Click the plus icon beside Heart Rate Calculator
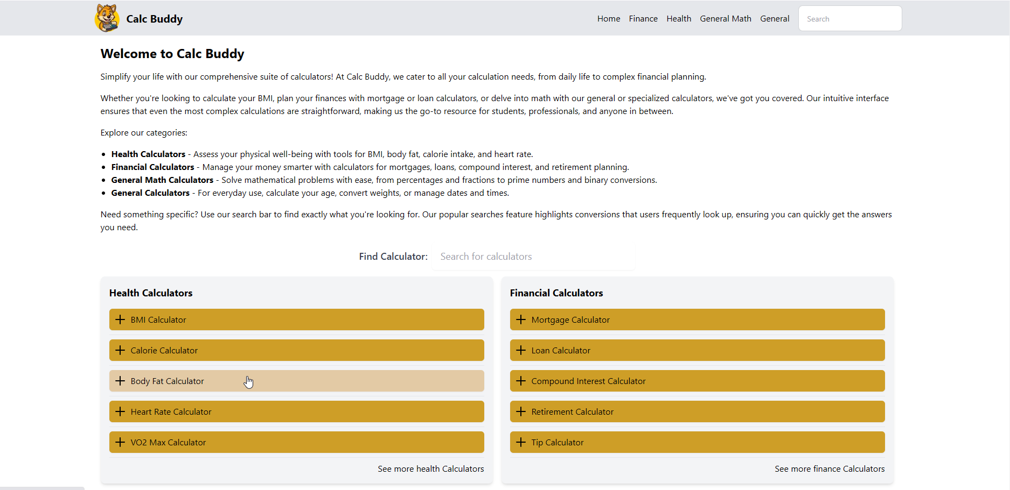Image resolution: width=1010 pixels, height=490 pixels. pyautogui.click(x=120, y=411)
